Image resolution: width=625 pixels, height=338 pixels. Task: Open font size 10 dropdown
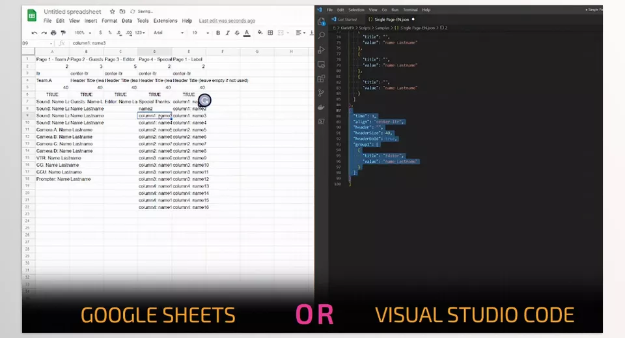[201, 33]
